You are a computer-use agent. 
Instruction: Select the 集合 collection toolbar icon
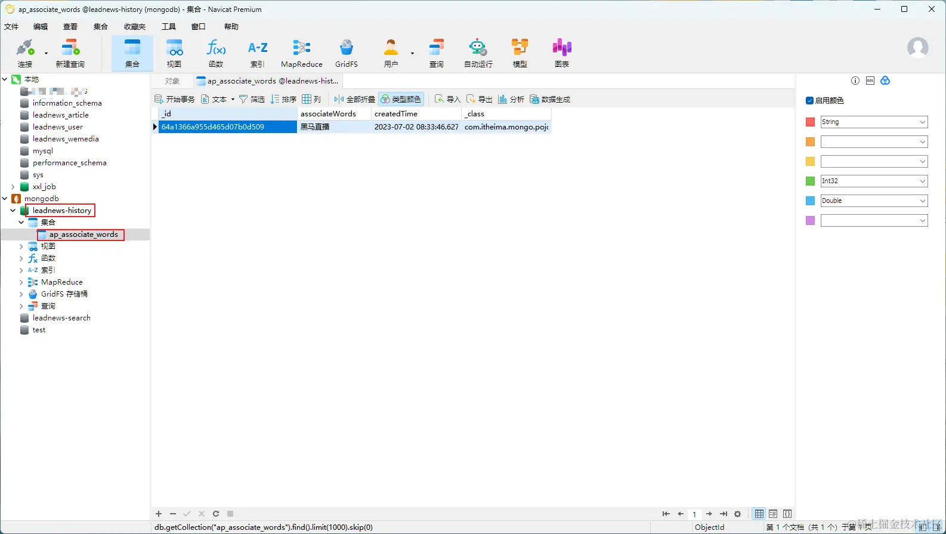click(x=132, y=53)
